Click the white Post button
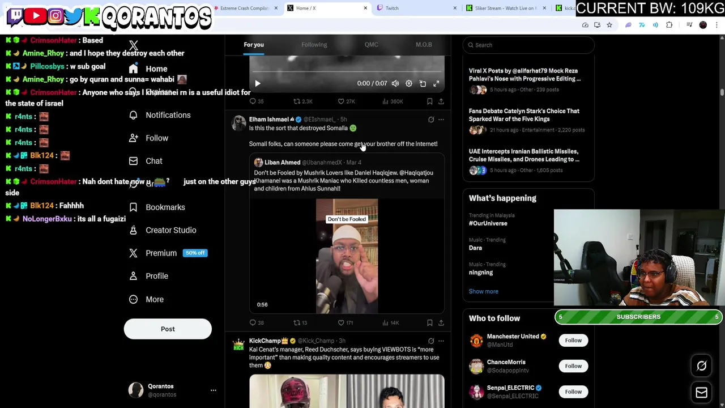This screenshot has width=725, height=408. (x=168, y=329)
